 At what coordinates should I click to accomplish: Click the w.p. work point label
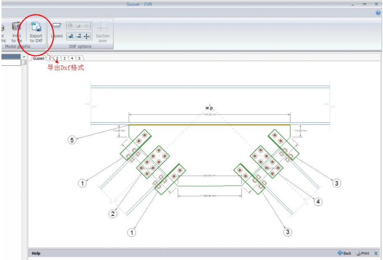pyautogui.click(x=209, y=107)
